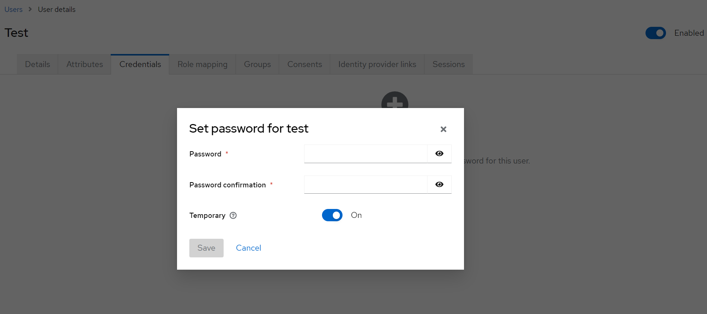
Task: Click the plus icon behind dialog
Action: [x=395, y=100]
